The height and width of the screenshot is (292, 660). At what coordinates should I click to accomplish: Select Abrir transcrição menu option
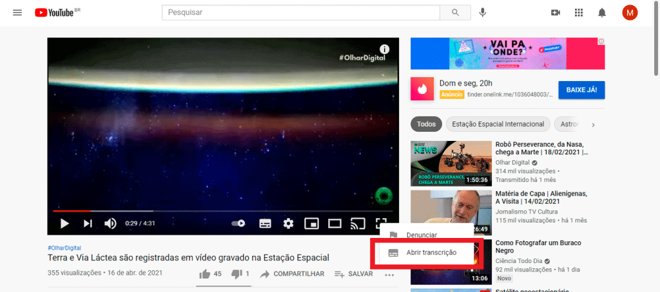tap(427, 253)
